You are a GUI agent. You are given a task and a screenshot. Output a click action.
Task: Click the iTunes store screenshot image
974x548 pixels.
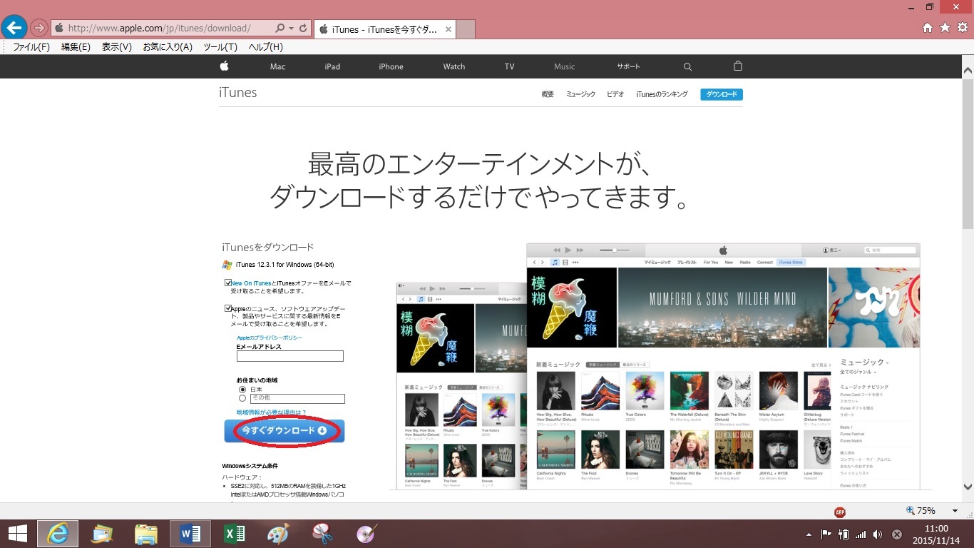coord(723,366)
